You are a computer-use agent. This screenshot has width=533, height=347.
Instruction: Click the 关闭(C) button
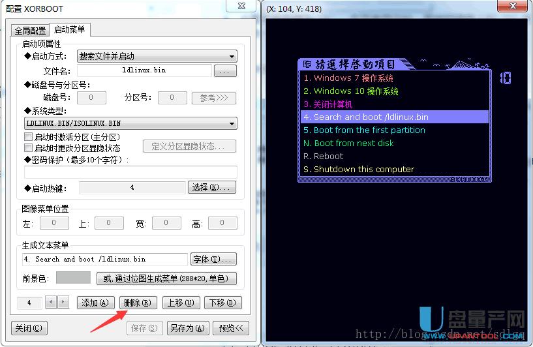coord(29,328)
